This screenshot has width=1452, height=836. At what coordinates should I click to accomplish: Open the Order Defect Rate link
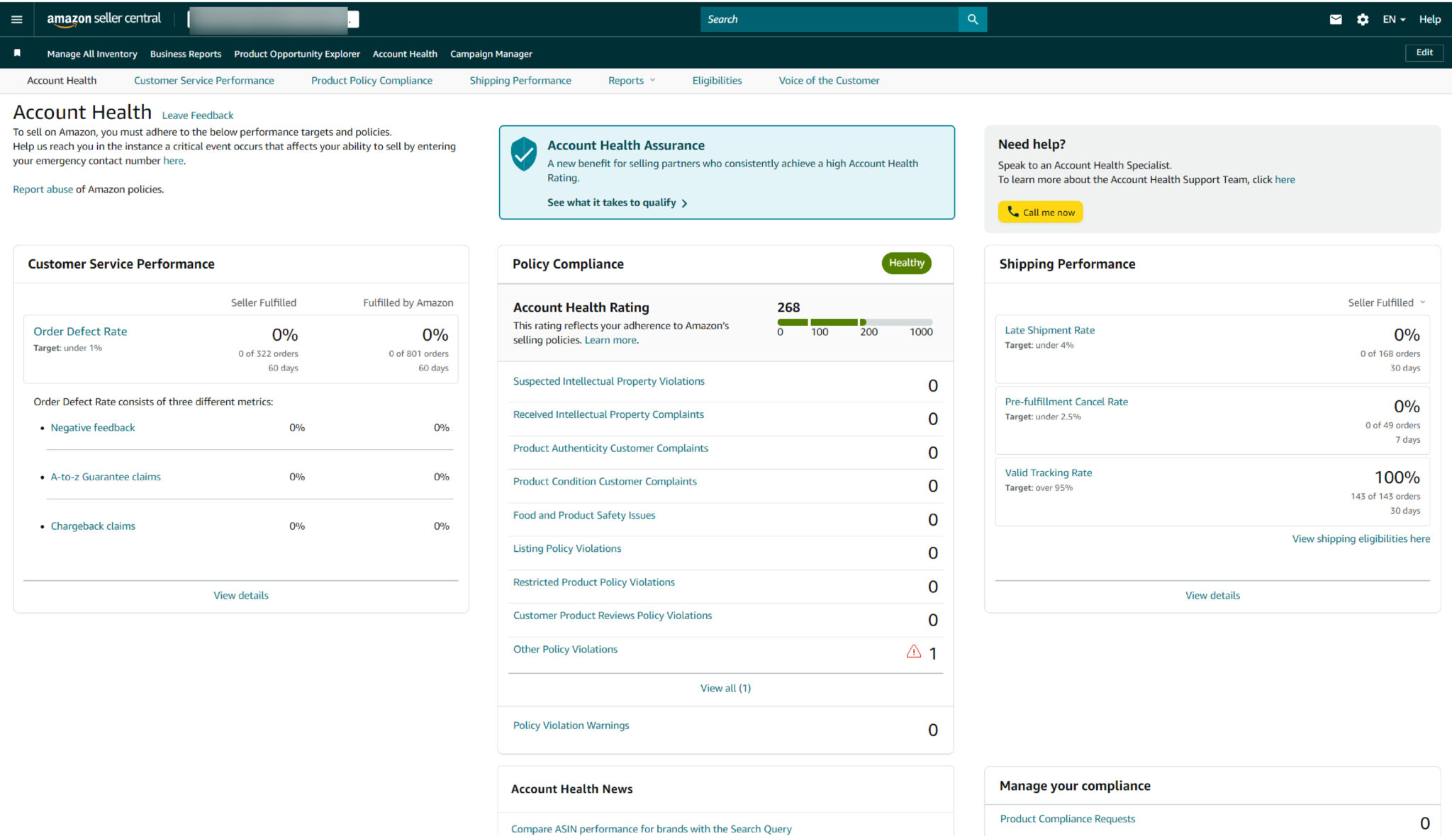(x=80, y=332)
